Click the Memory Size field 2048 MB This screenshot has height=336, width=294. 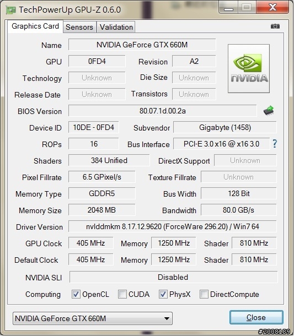[102, 210]
